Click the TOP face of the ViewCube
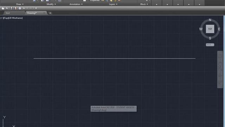 point(210,29)
